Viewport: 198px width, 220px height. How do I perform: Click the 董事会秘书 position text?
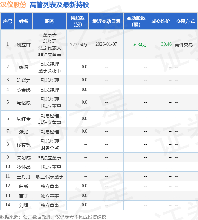pyautogui.click(x=49, y=71)
